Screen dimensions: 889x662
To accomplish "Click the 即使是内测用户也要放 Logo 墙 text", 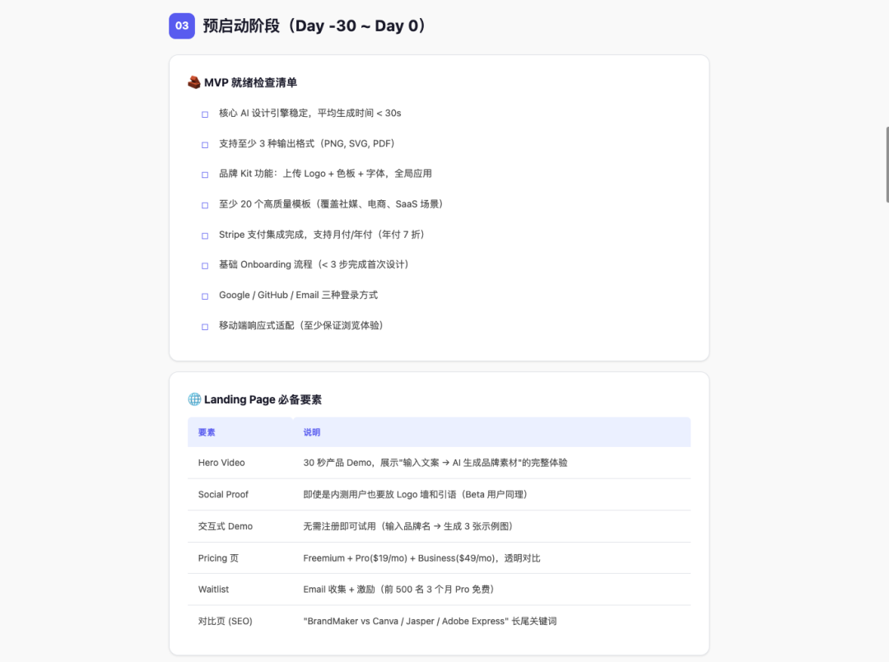I will [415, 495].
